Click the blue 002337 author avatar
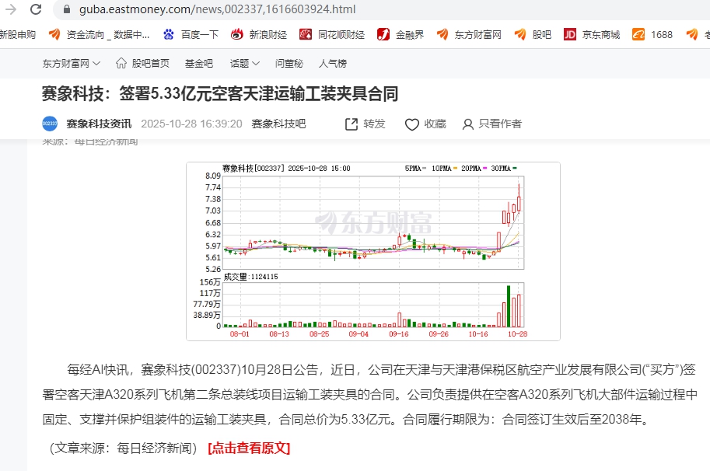 (50, 124)
